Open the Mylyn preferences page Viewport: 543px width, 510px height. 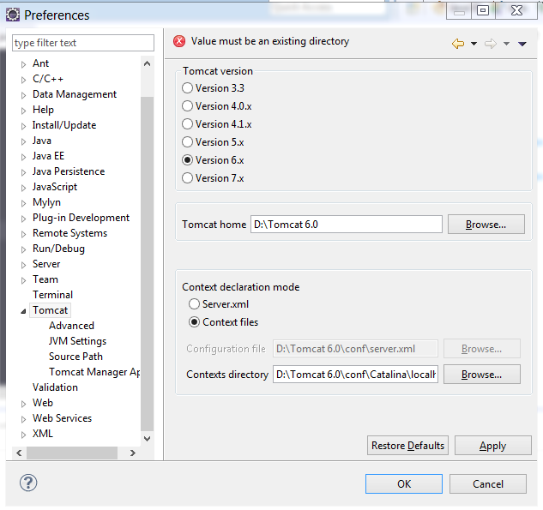46,202
